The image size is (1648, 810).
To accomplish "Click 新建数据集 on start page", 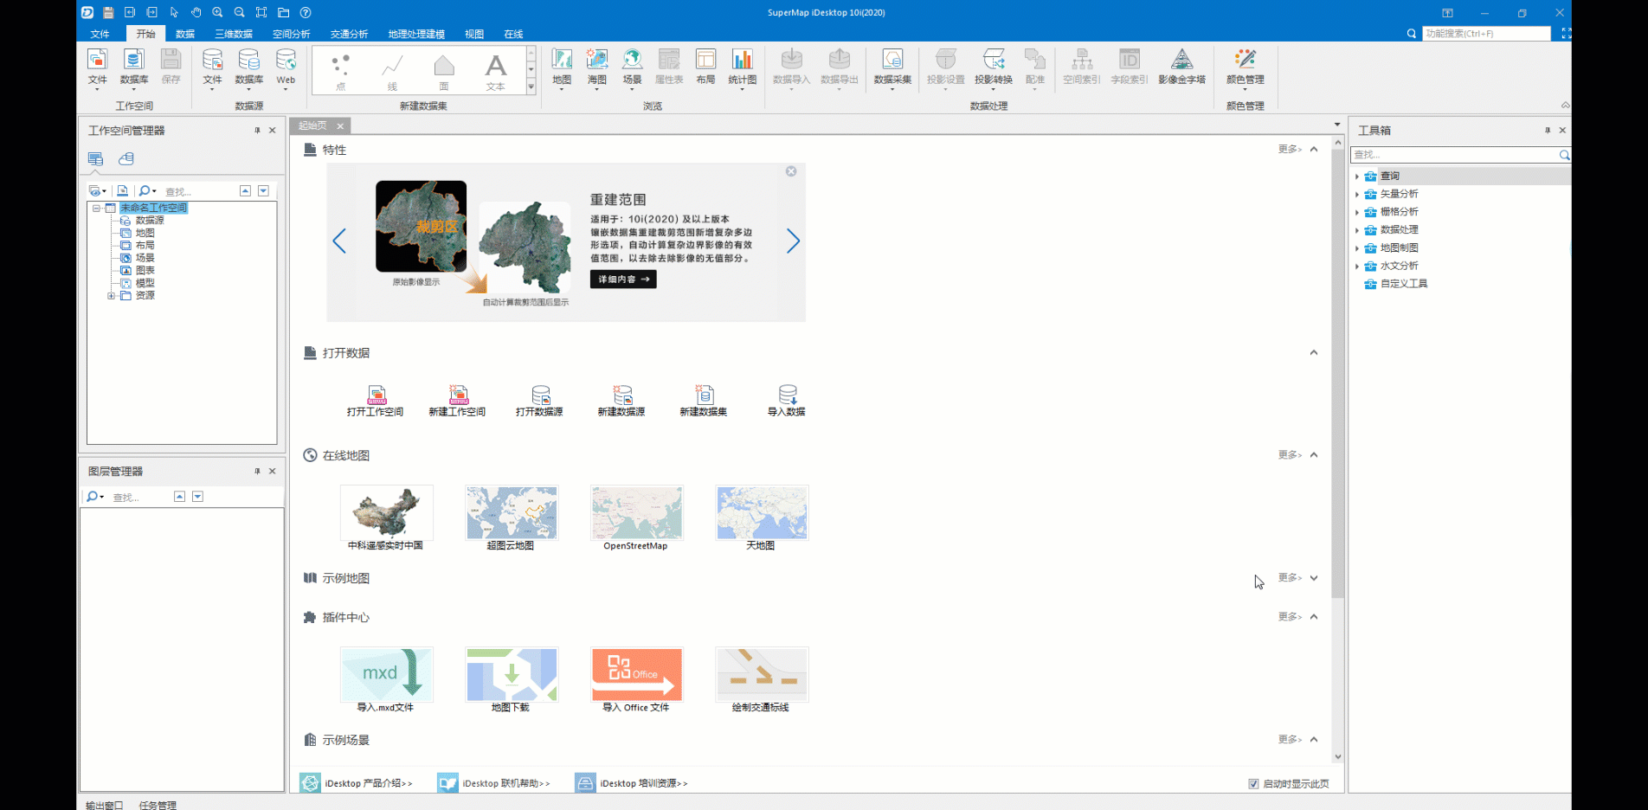I will point(704,402).
